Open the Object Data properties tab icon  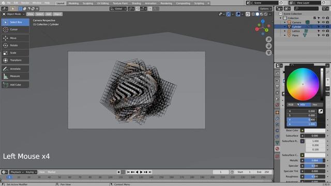(x=277, y=143)
